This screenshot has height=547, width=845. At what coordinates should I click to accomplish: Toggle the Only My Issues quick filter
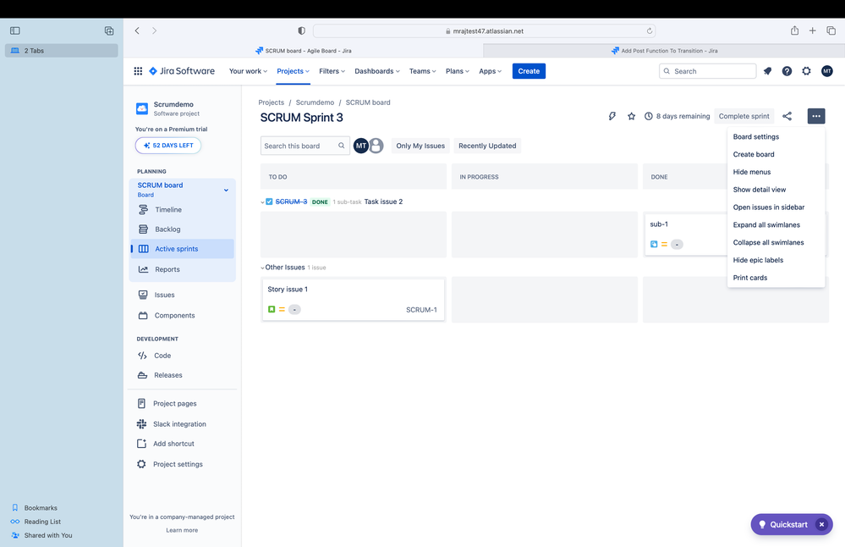pyautogui.click(x=420, y=146)
